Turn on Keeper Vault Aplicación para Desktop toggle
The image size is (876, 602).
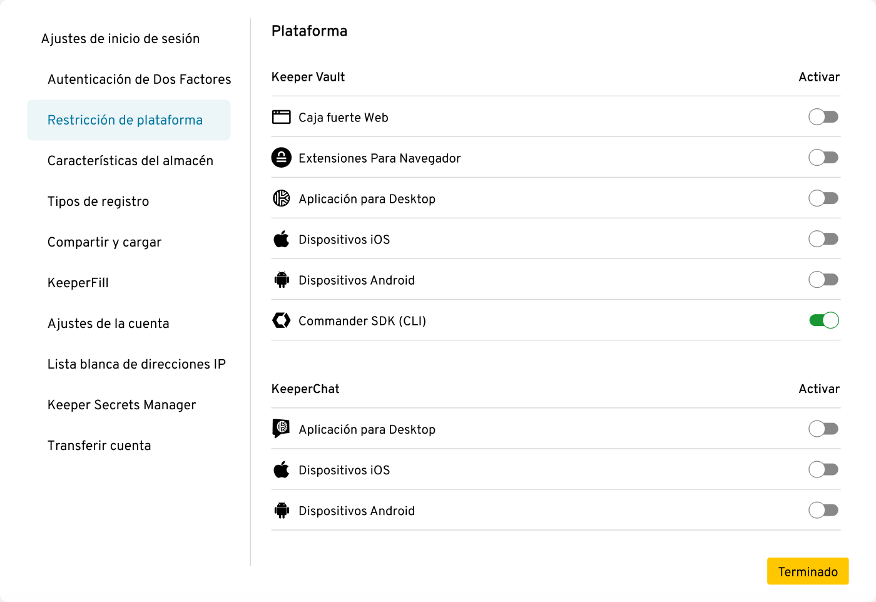click(823, 198)
